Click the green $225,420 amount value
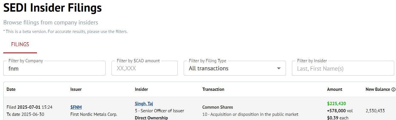The width and height of the screenshot is (396, 120). [x=336, y=104]
